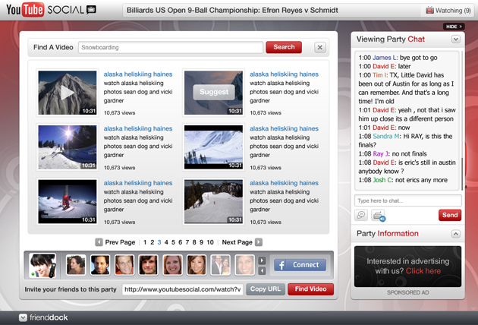Click Sandra M name in chat
The width and height of the screenshot is (478, 325).
(387, 137)
